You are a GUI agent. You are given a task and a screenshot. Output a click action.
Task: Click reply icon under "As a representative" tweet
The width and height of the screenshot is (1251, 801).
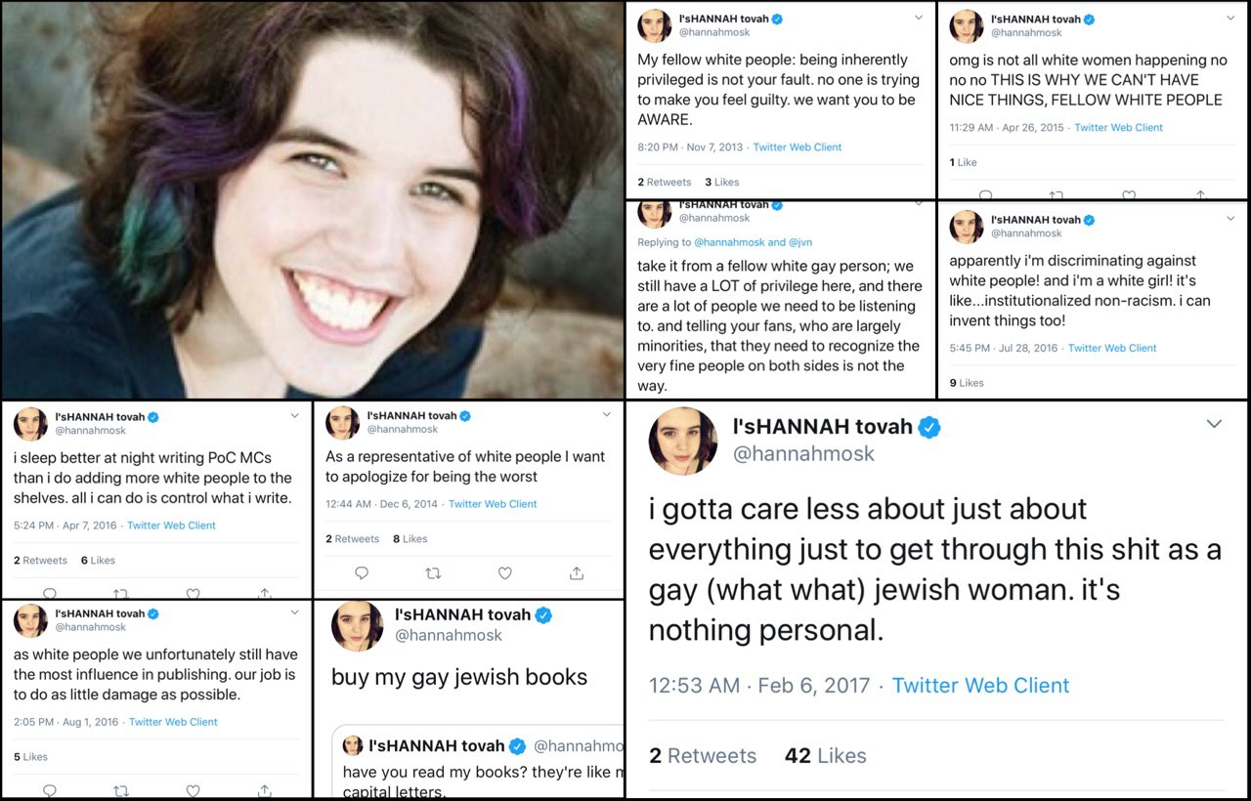click(362, 573)
